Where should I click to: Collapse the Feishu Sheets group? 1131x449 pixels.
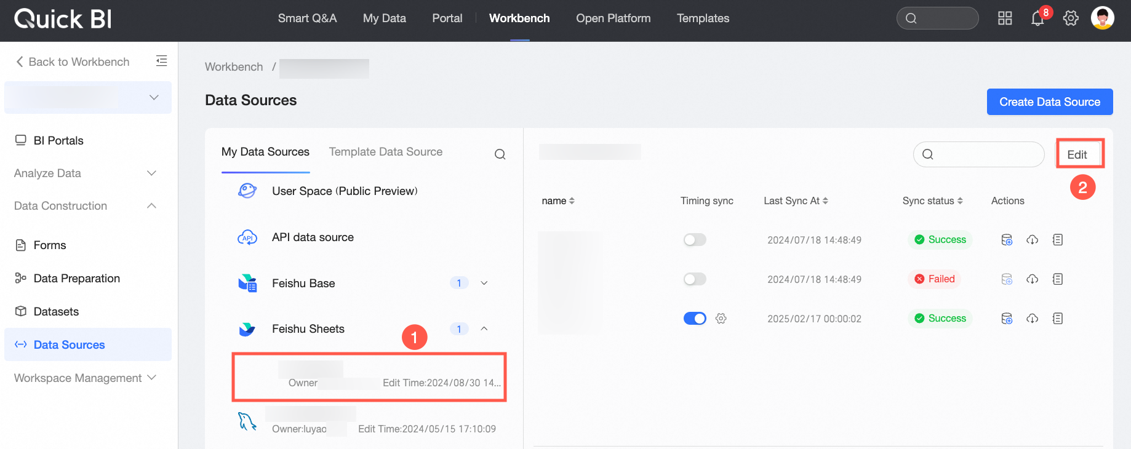[x=484, y=328]
